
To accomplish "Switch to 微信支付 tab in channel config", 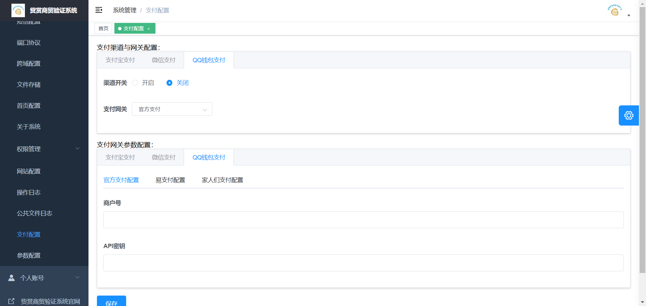I will 164,60.
